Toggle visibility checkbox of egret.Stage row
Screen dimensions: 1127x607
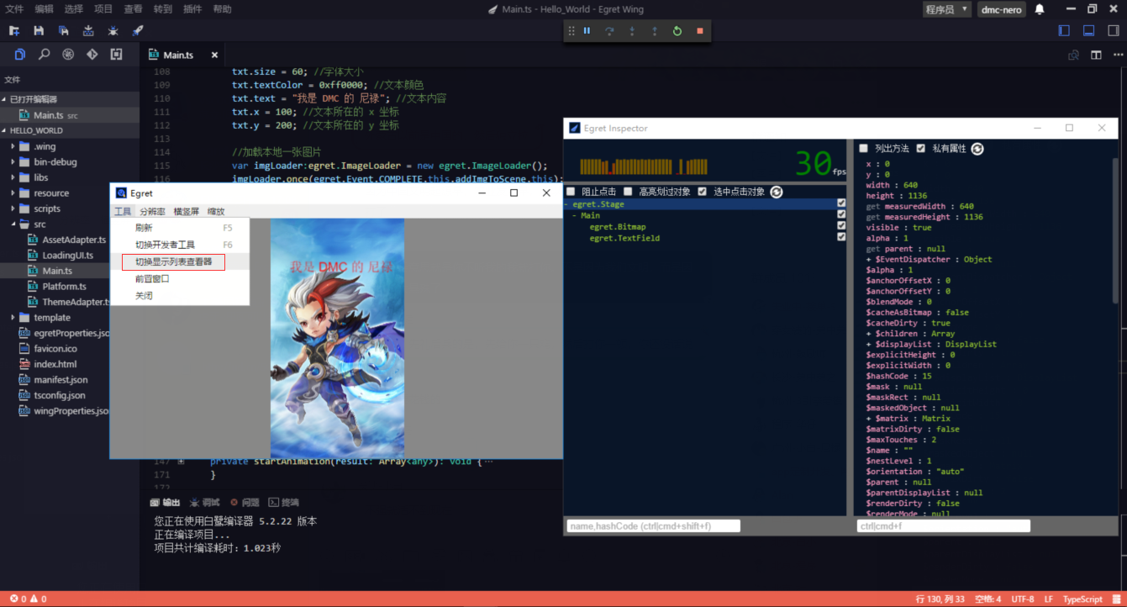[841, 204]
